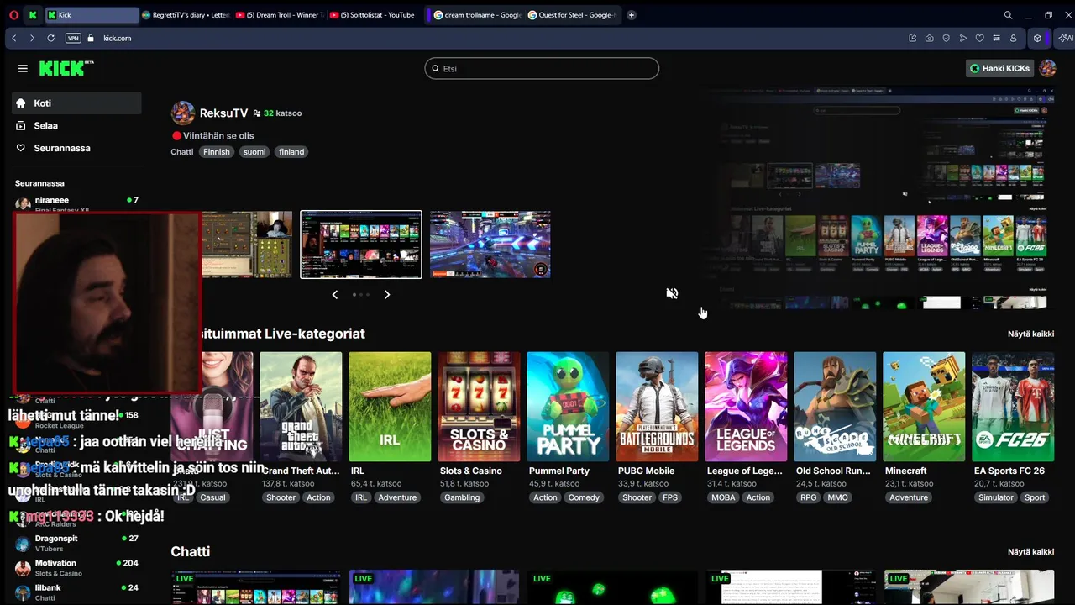Click the edit page toolbar icon
The width and height of the screenshot is (1075, 605).
[912, 38]
